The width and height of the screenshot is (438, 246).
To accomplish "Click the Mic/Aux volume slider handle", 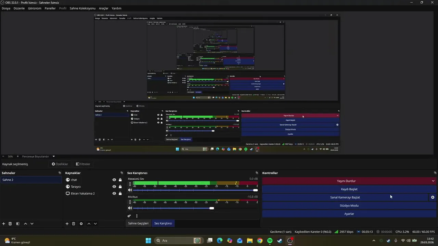I will coord(211,208).
